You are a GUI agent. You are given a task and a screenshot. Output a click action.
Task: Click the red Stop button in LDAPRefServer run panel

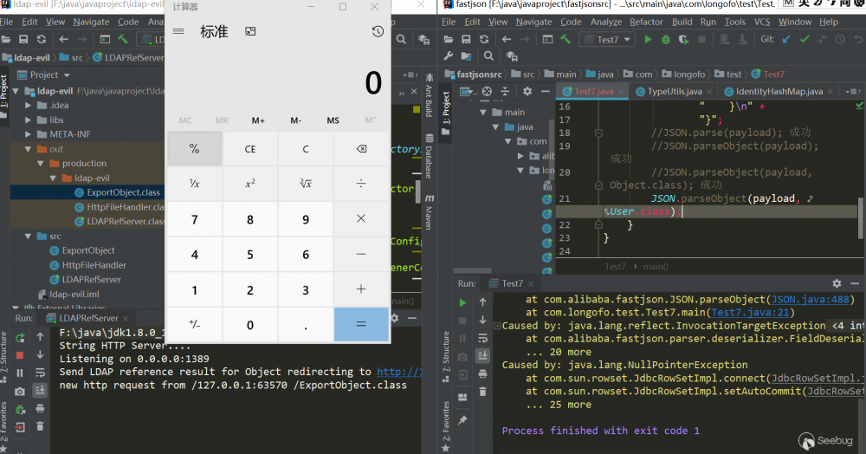(x=20, y=355)
